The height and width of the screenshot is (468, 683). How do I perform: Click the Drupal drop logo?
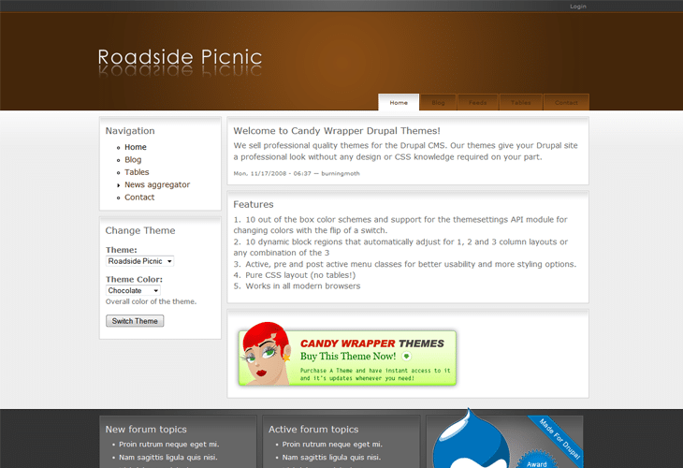tap(470, 439)
